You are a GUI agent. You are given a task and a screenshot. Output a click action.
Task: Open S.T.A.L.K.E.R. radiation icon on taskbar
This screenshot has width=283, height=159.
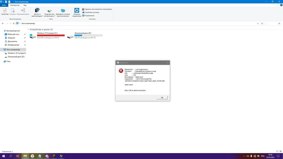coord(61,156)
